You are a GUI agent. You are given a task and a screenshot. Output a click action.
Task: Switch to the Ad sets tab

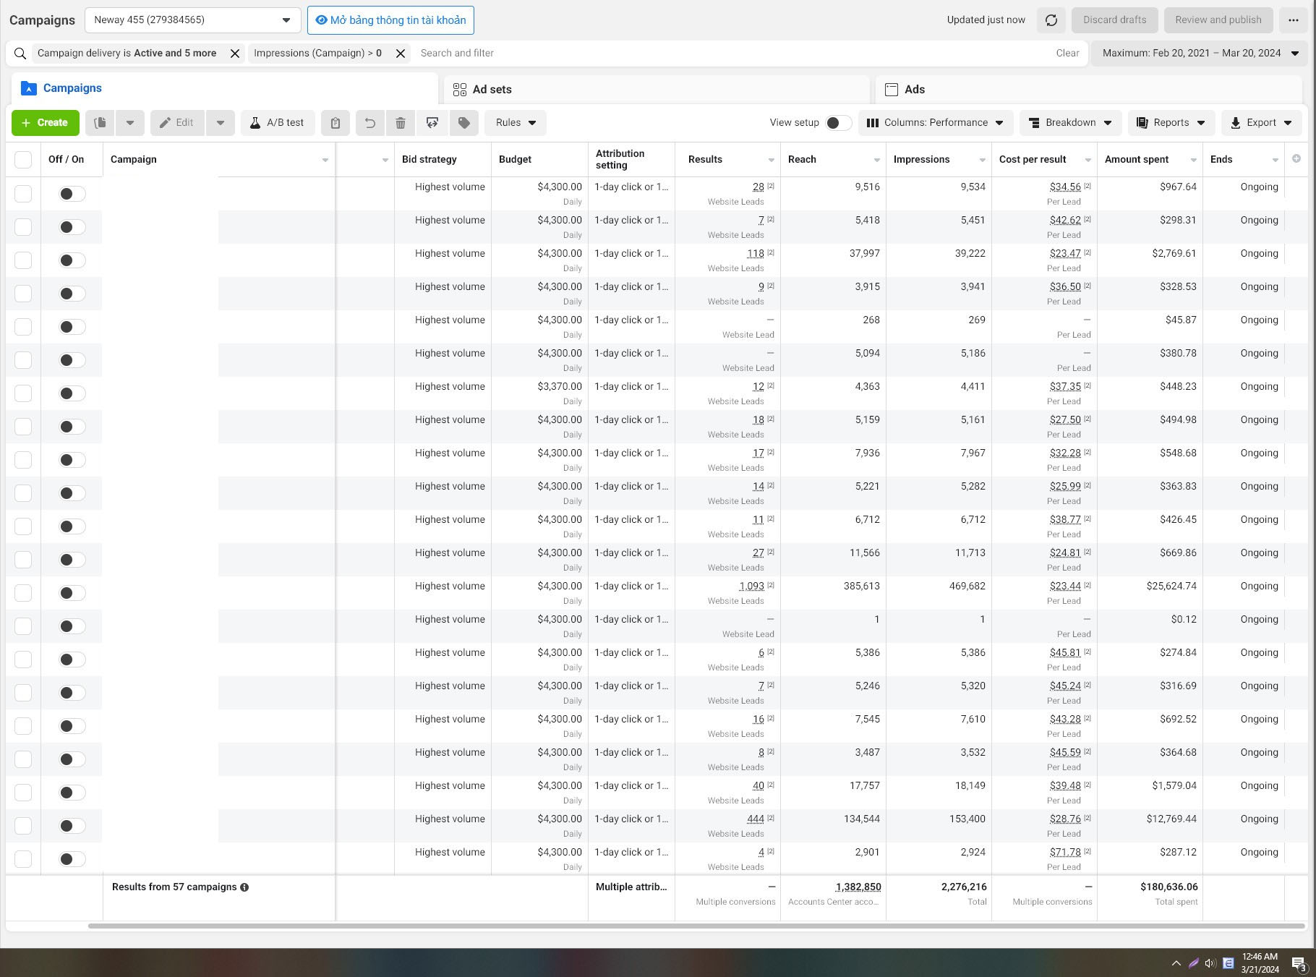point(657,90)
